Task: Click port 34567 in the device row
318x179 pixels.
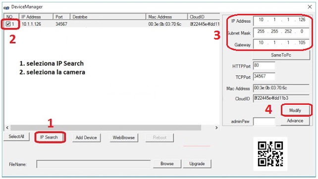Action: pyautogui.click(x=61, y=24)
